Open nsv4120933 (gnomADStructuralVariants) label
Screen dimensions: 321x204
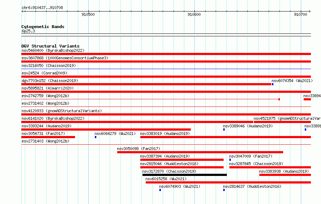(62, 111)
